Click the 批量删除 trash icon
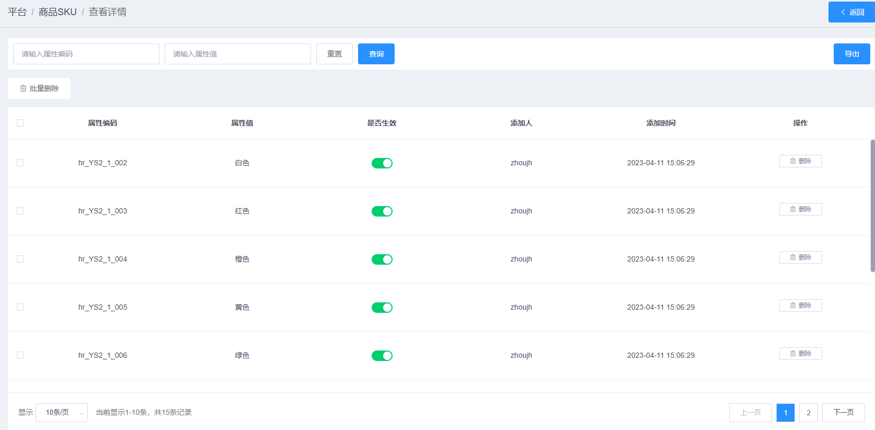This screenshot has height=430, width=875. [x=23, y=88]
